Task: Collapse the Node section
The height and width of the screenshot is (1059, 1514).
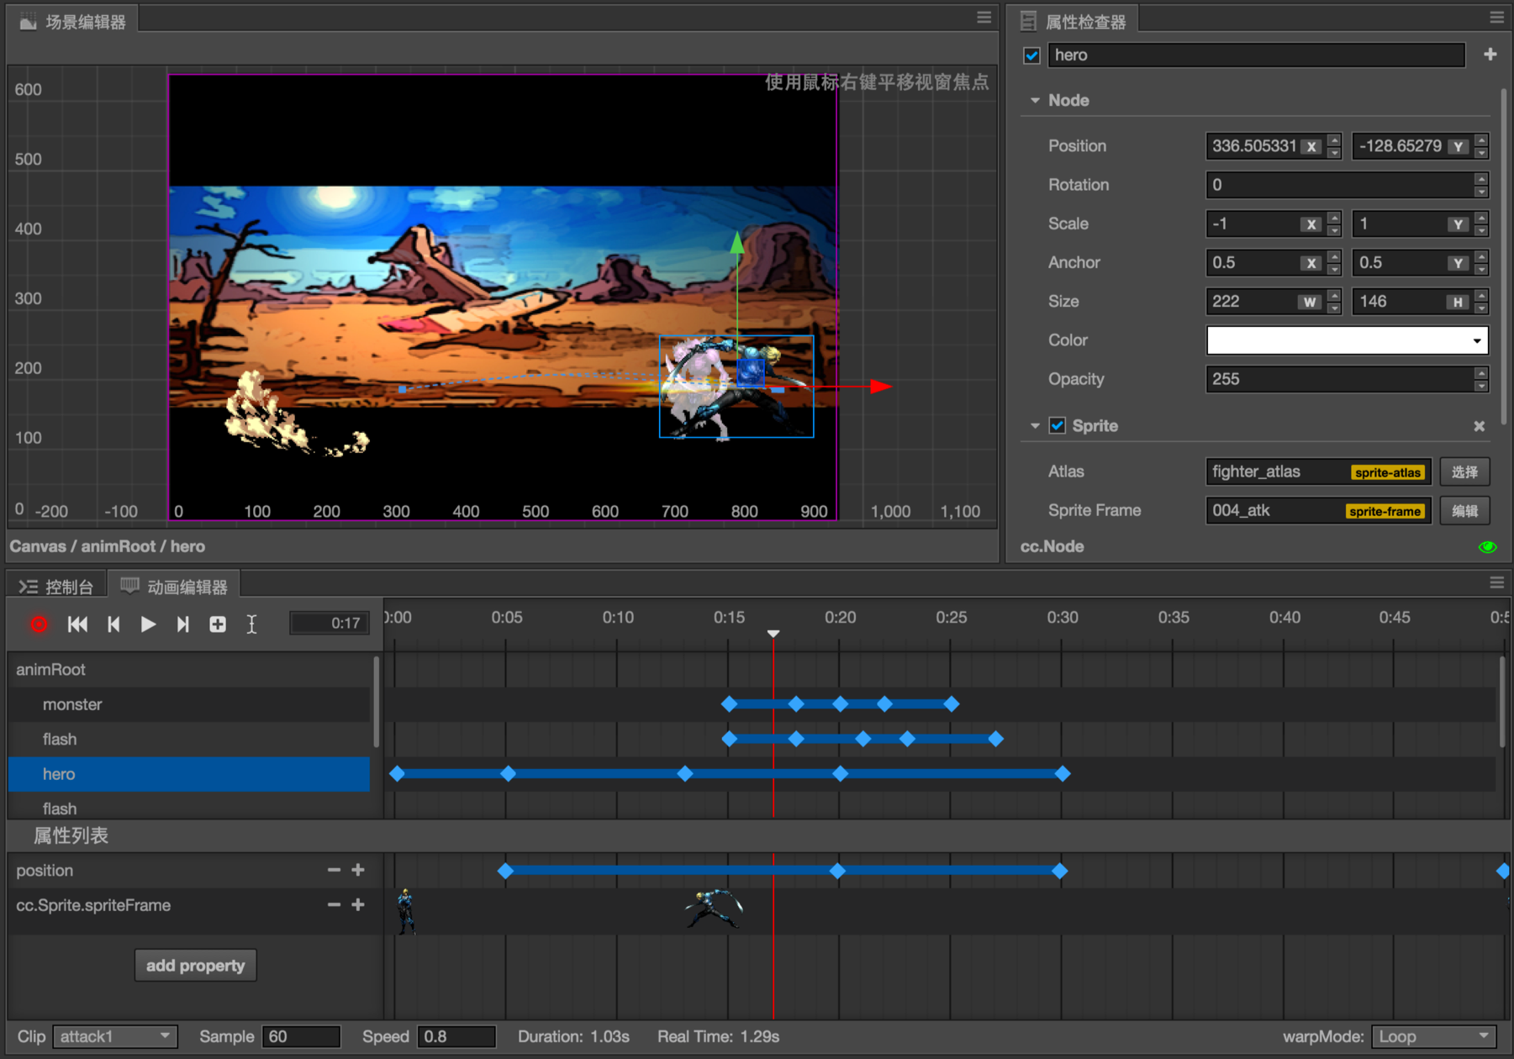Action: pyautogui.click(x=1035, y=101)
